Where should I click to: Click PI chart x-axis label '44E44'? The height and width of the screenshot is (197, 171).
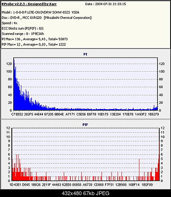coord(39,114)
